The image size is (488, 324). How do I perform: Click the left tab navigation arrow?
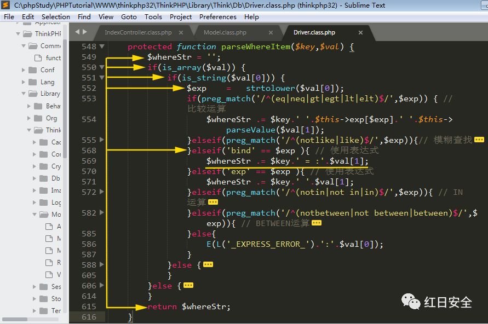77,32
